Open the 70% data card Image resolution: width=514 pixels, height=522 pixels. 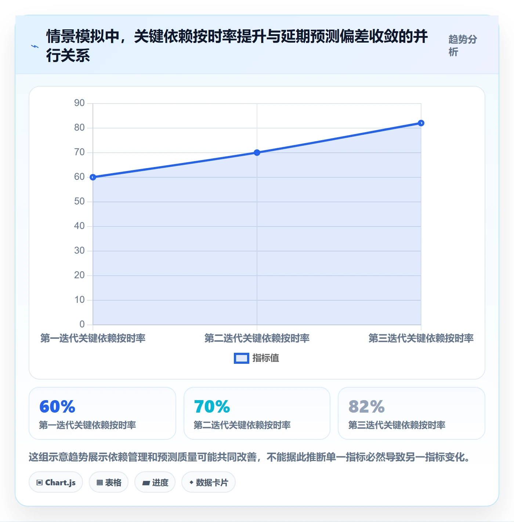point(257,413)
